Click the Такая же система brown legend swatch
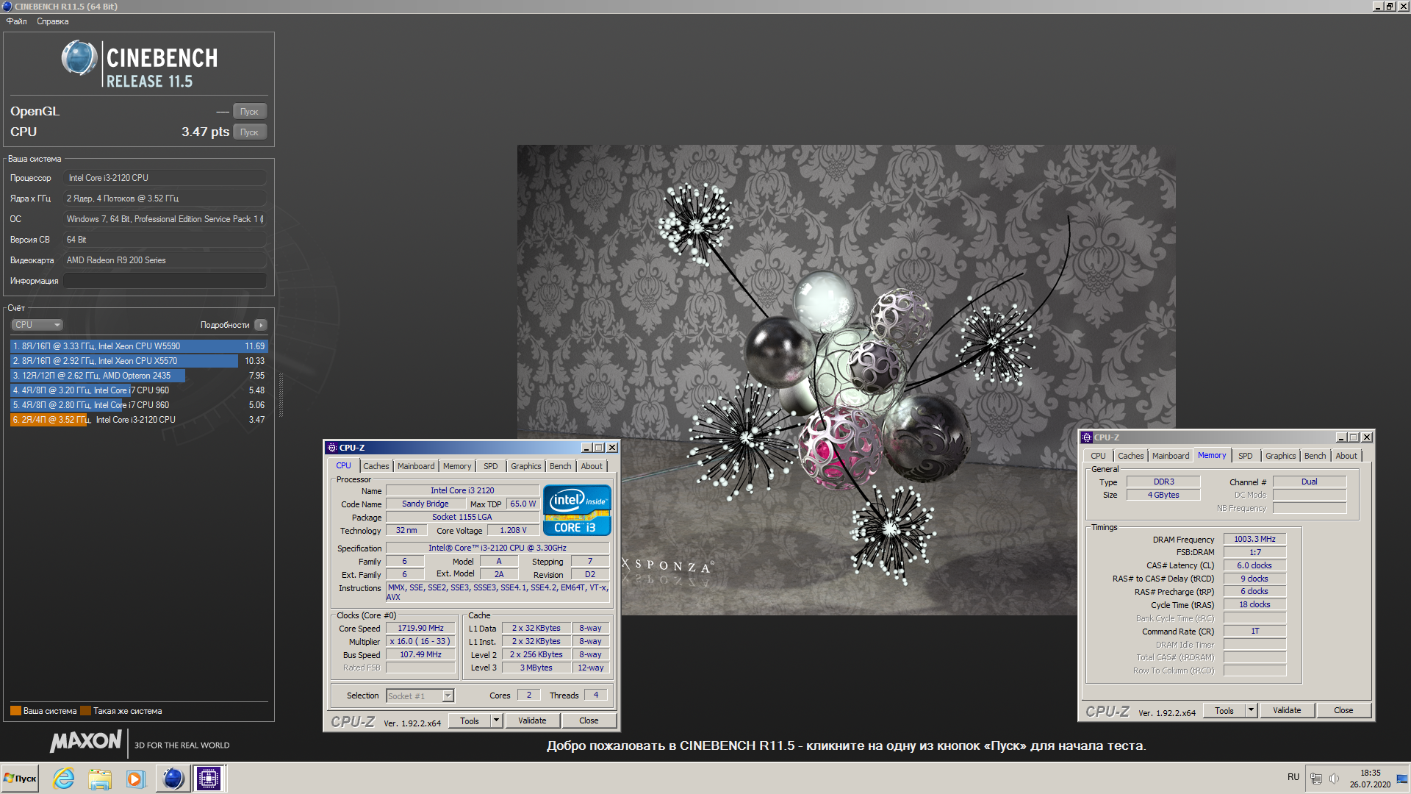Image resolution: width=1411 pixels, height=794 pixels. tap(85, 711)
